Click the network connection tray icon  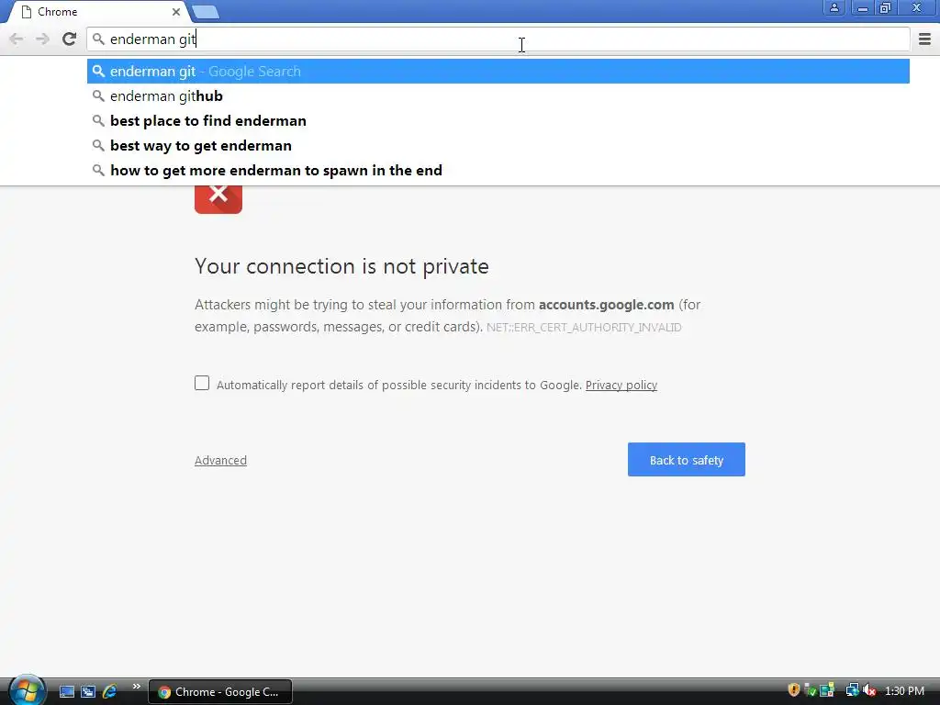[x=852, y=690]
